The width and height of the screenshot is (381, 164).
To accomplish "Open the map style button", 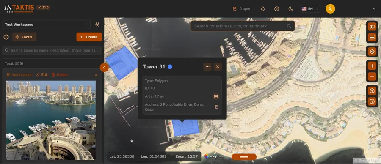I will (372, 27).
